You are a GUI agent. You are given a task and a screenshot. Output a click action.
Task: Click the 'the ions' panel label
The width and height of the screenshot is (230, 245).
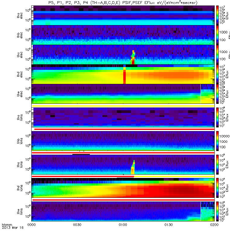click(20, 212)
